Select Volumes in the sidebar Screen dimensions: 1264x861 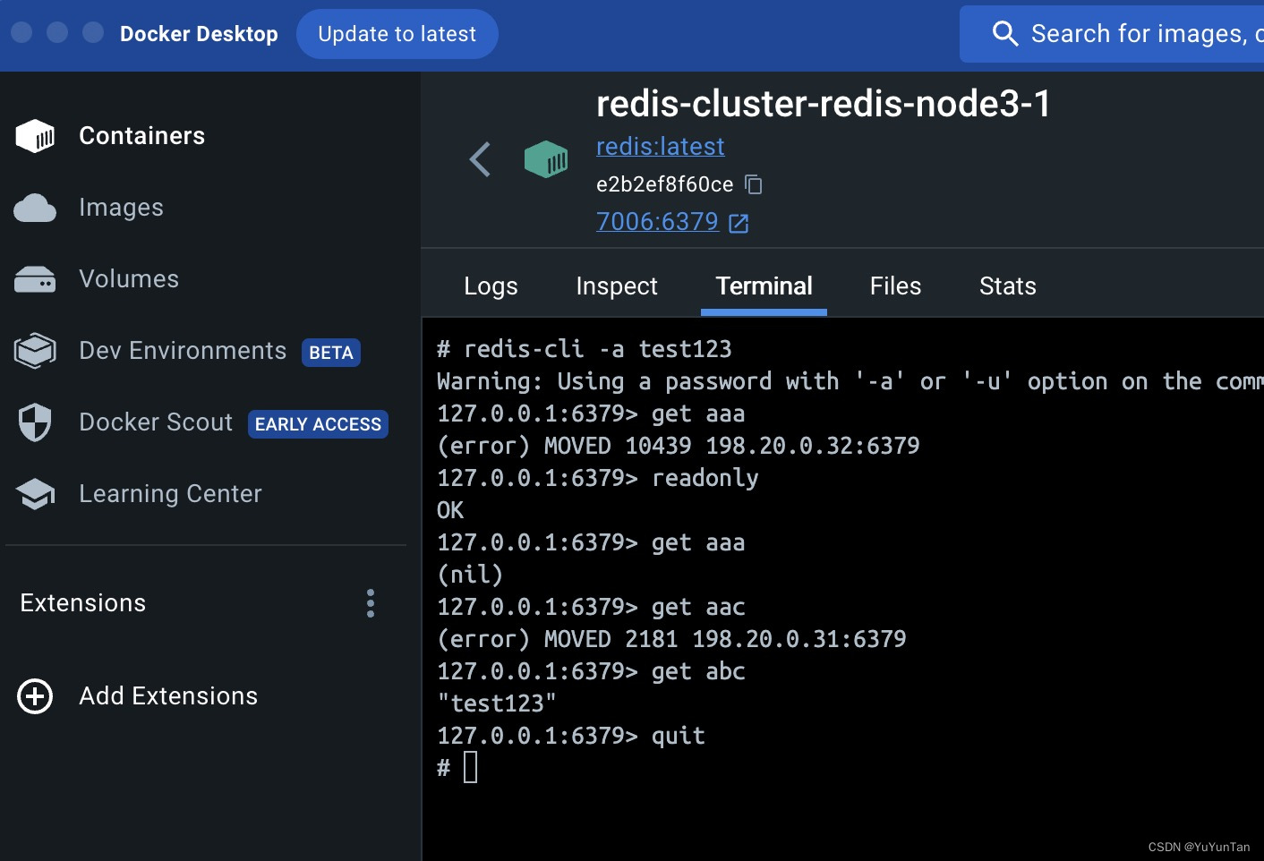129,279
